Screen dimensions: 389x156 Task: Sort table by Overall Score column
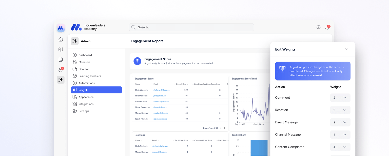pos(181,84)
